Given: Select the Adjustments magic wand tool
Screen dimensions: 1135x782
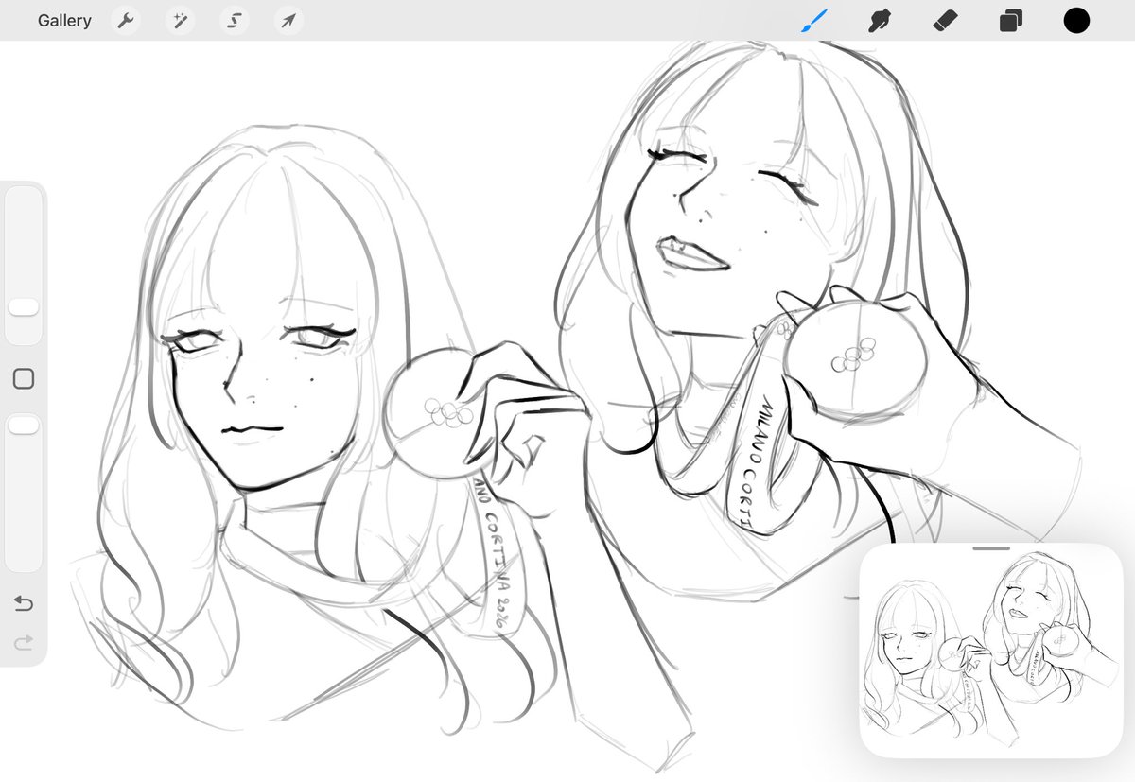Looking at the screenshot, I should click(180, 20).
